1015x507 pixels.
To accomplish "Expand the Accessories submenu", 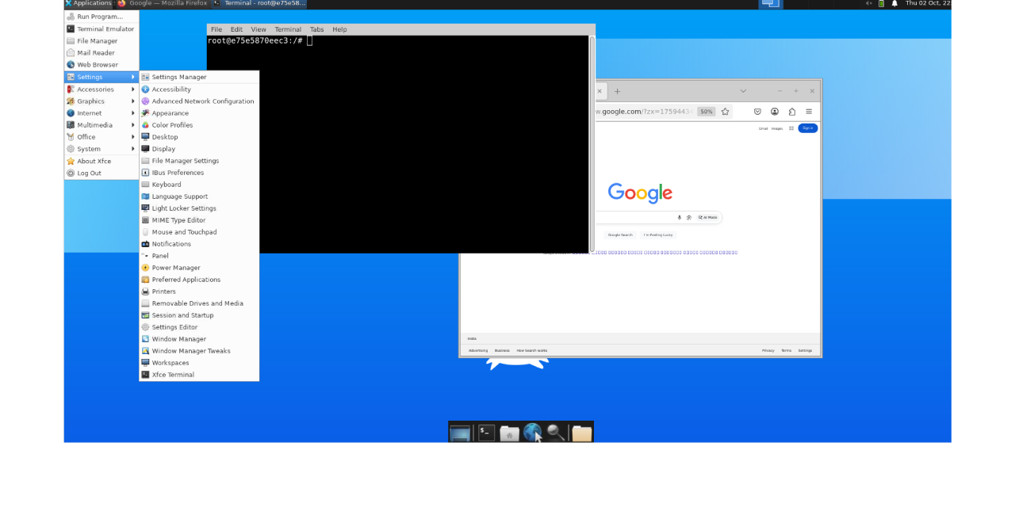I will click(x=101, y=90).
